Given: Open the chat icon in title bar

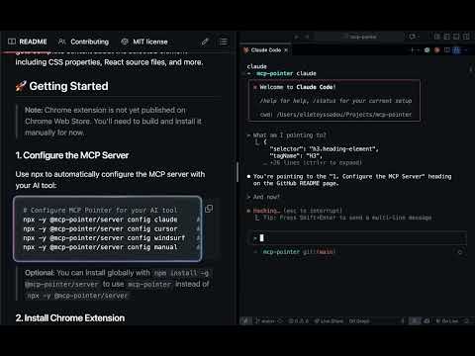Looking at the screenshot, I should pyautogui.click(x=412, y=37).
